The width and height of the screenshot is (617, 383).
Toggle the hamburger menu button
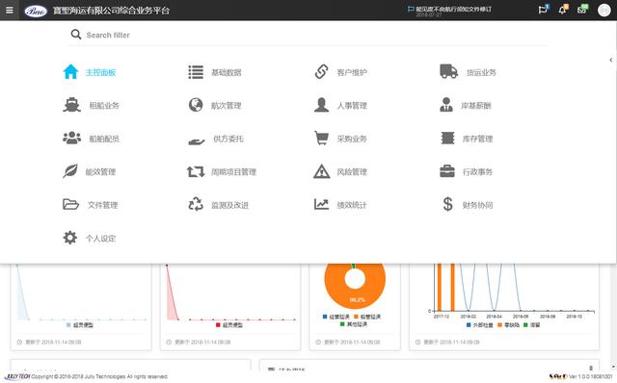10,11
